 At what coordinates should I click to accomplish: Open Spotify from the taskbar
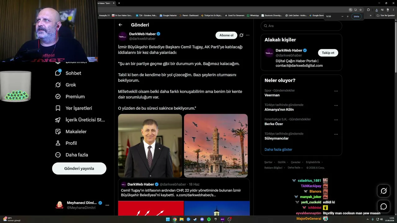pos(209,219)
